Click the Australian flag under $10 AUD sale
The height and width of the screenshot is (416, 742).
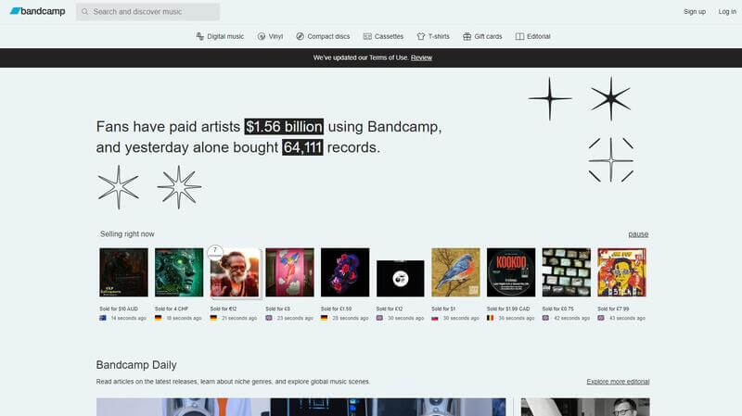(103, 318)
